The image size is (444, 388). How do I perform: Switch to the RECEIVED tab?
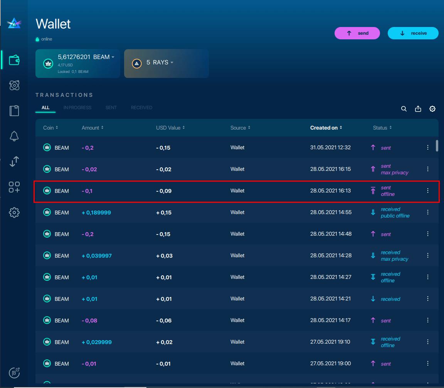click(x=141, y=108)
